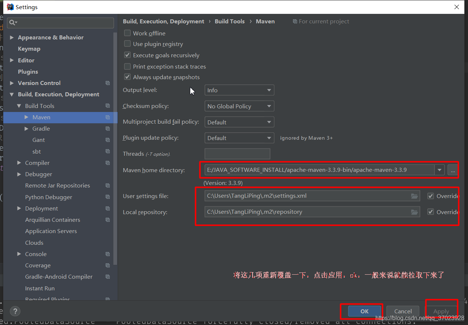Screen dimensions: 468x325
Task: Enable Work offline checkbox
Action: pyautogui.click(x=127, y=33)
